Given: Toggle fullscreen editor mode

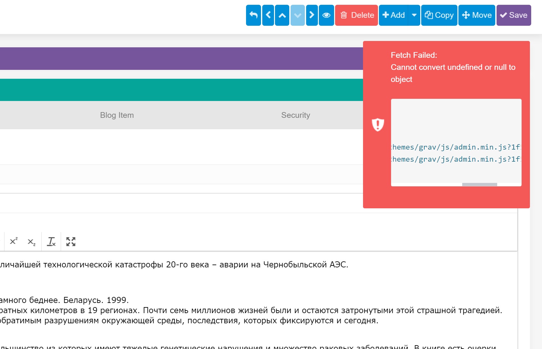Looking at the screenshot, I should (x=71, y=242).
